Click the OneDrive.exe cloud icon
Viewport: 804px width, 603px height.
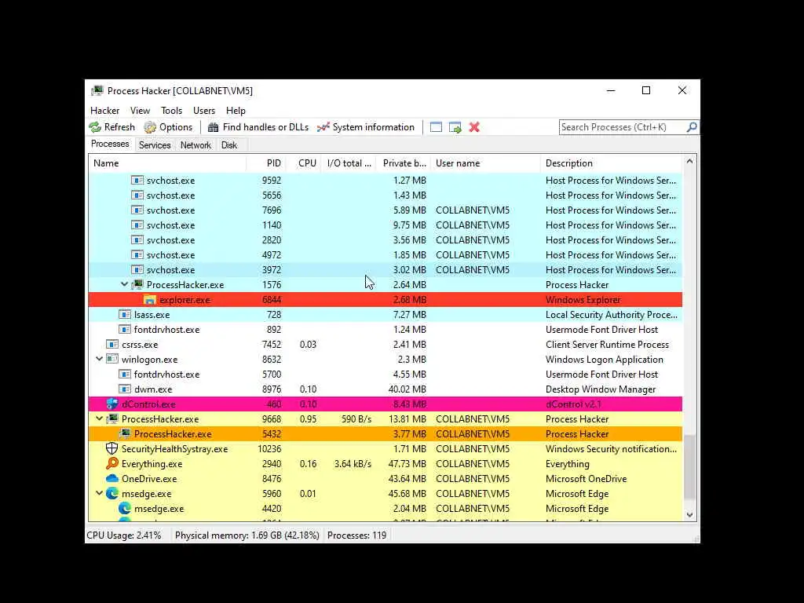click(111, 478)
